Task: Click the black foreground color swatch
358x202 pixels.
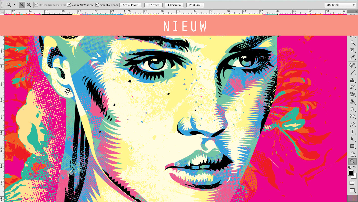Action: [351, 173]
